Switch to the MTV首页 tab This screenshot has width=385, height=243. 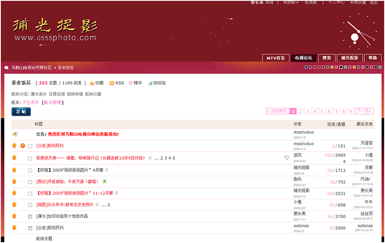click(x=276, y=58)
